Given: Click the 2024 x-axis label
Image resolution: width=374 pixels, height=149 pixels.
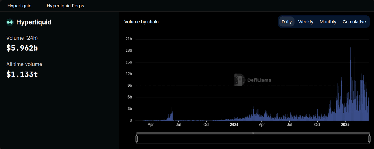Looking at the screenshot, I should tap(234, 125).
